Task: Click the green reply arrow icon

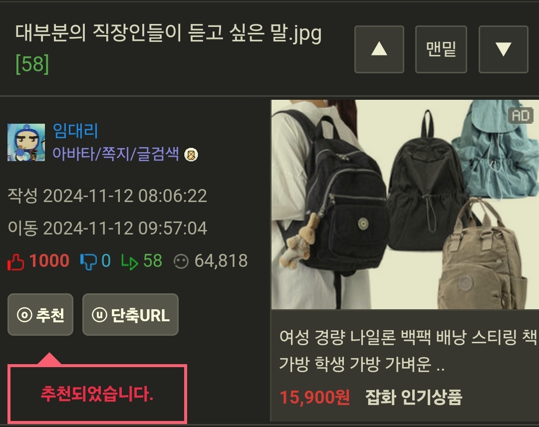Action: coord(130,262)
